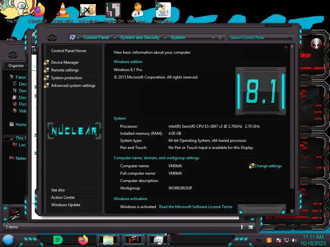The width and height of the screenshot is (330, 247).
Task: Open the address bar history dropdown
Action: [x=213, y=37]
